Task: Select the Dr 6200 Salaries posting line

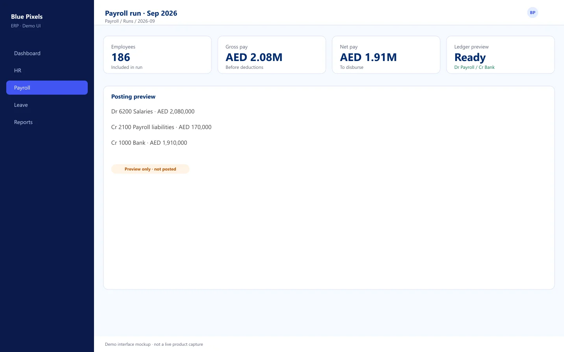Action: coord(153,111)
